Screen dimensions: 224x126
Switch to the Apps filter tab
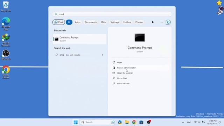(78, 22)
